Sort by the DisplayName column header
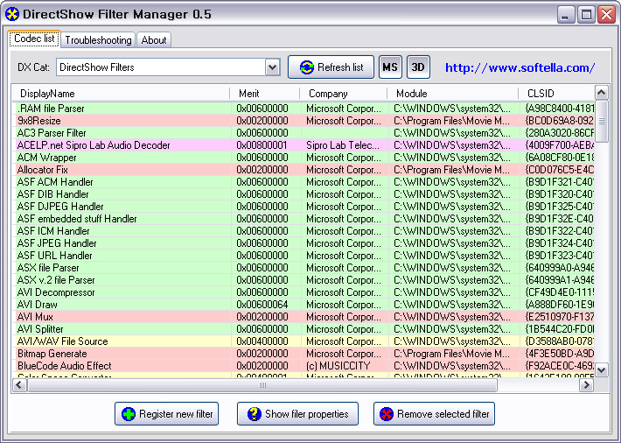Screen dimensions: 621x443 tap(121, 94)
